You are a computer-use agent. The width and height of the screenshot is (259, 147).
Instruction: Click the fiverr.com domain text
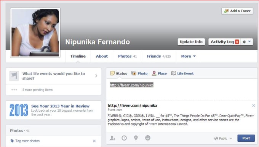tap(115, 110)
